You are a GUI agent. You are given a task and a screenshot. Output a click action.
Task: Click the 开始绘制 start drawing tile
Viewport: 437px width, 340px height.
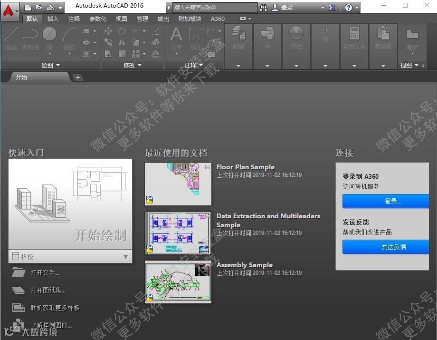click(x=70, y=204)
